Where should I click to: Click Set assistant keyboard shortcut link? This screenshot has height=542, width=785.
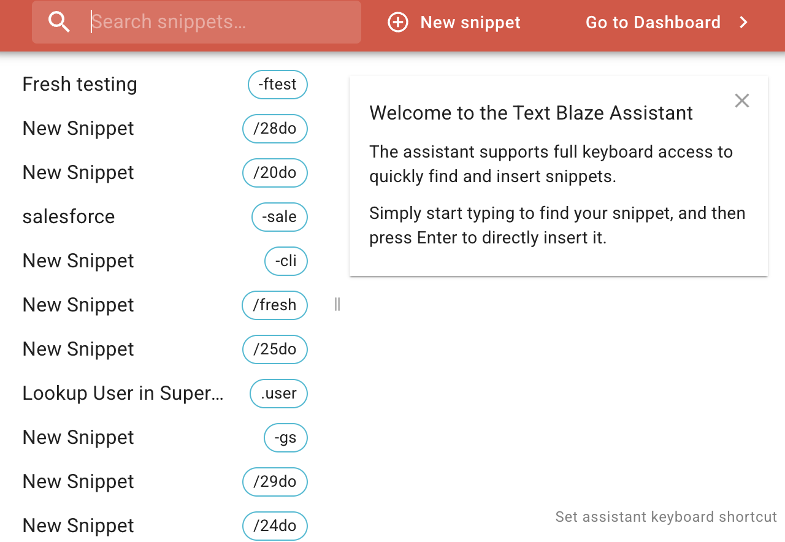pos(666,517)
